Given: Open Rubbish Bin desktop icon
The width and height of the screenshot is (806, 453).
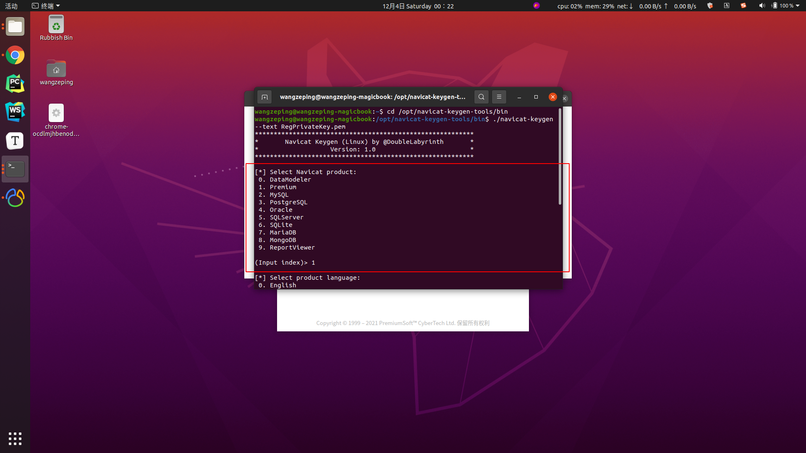Looking at the screenshot, I should click(x=56, y=28).
